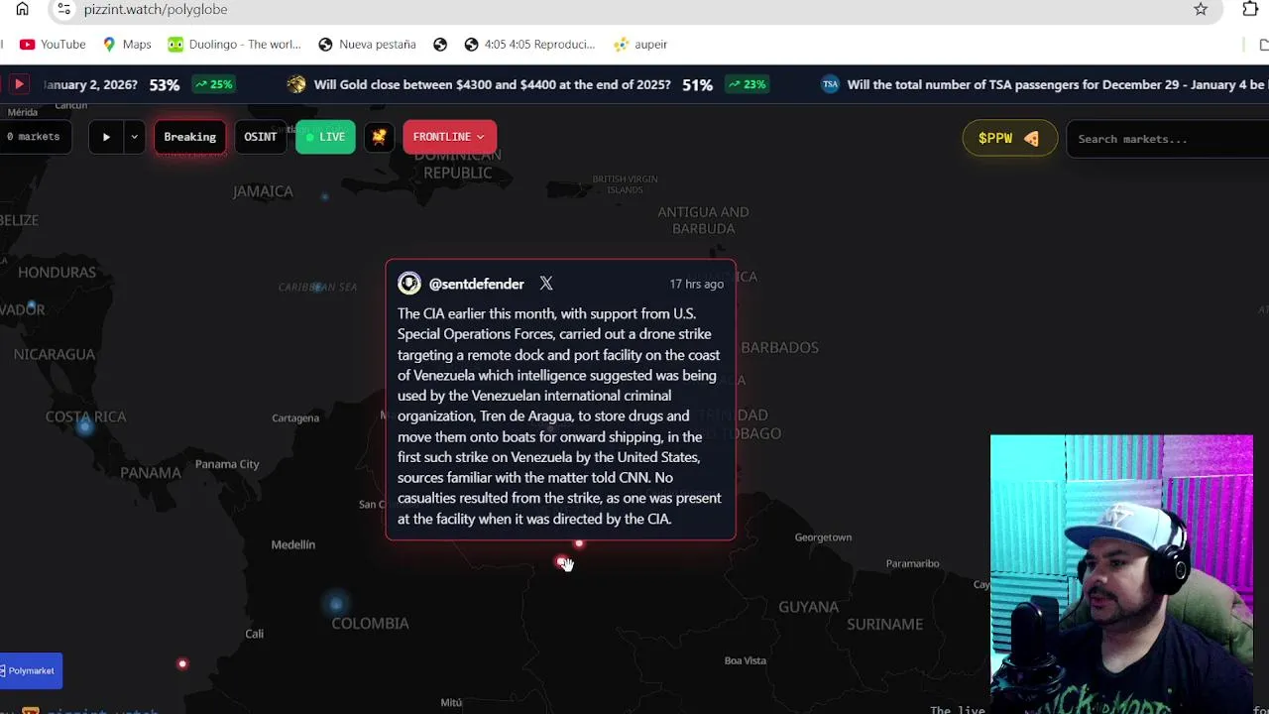
Task: Click the browser home icon
Action: click(22, 9)
